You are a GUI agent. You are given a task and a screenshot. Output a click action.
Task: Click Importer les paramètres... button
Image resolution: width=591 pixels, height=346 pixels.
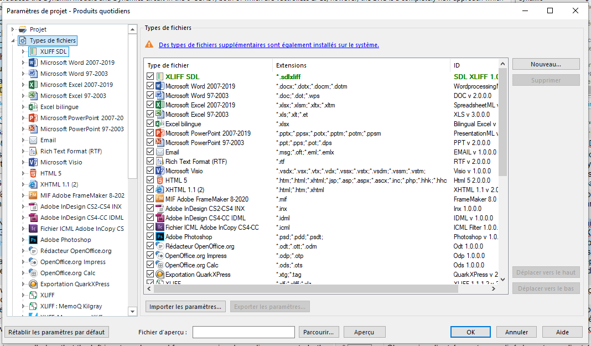[x=185, y=307]
